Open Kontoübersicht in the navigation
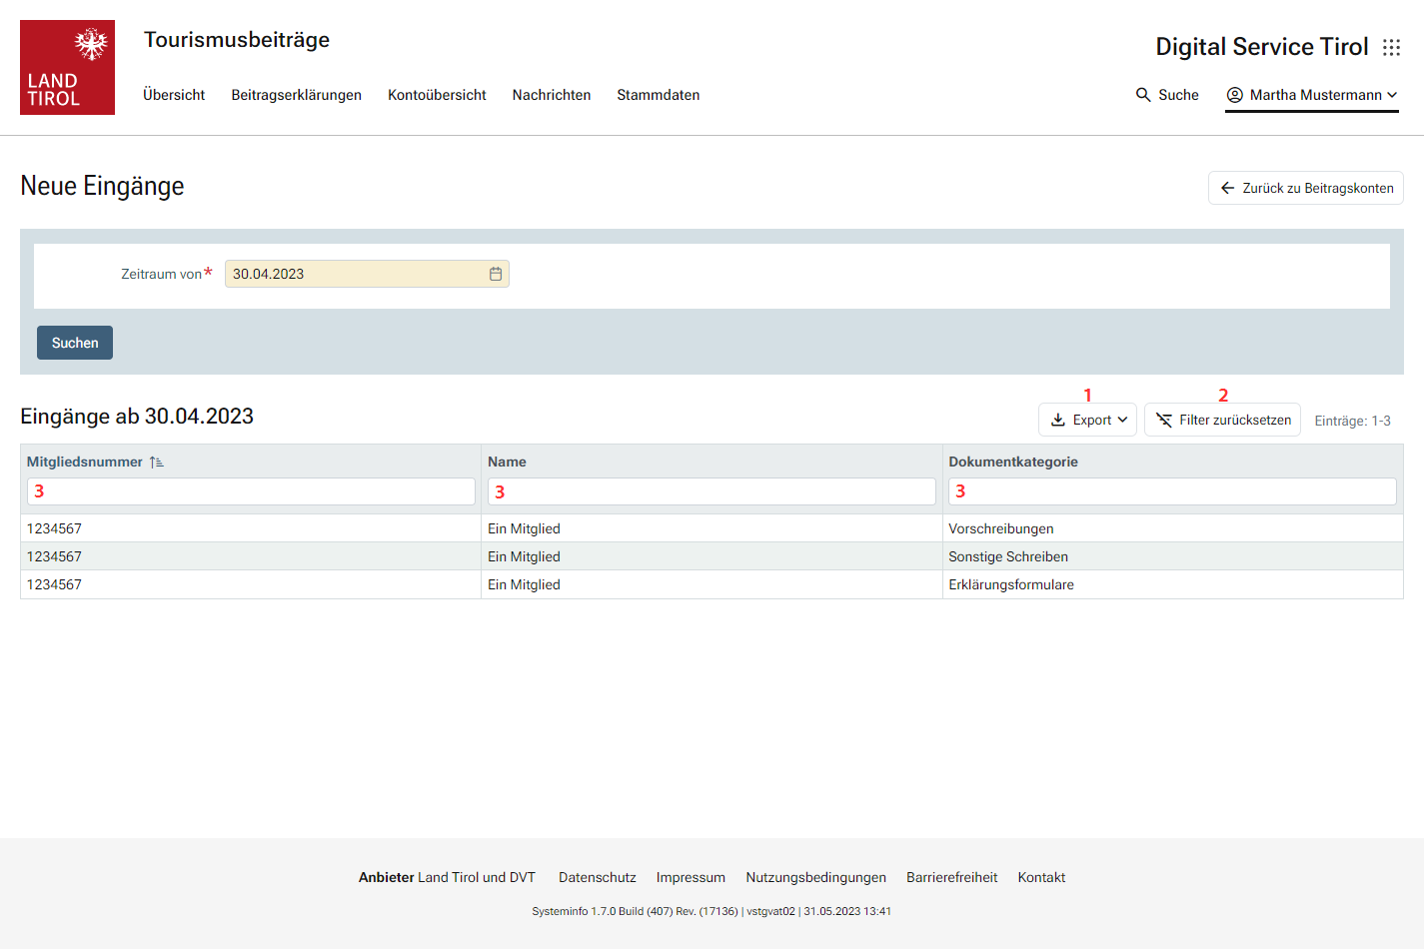The image size is (1424, 949). click(x=437, y=95)
